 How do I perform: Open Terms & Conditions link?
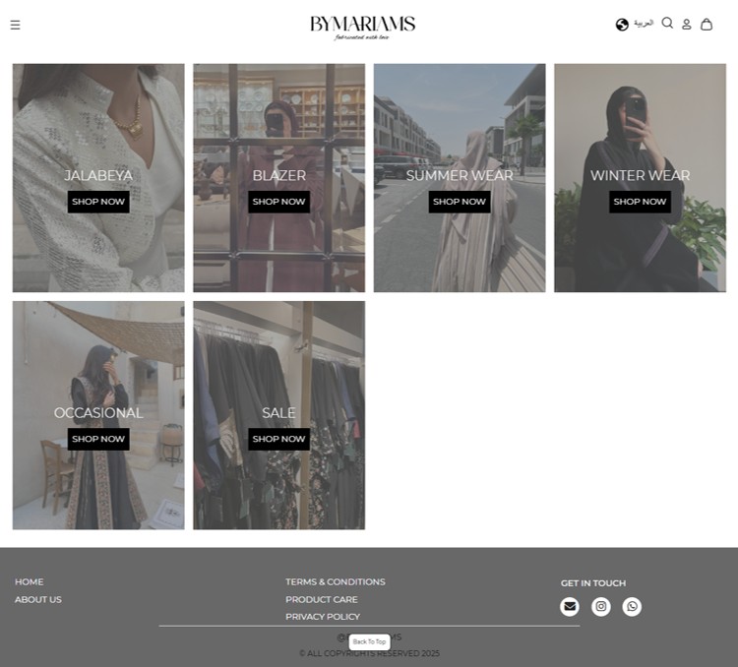(x=336, y=581)
